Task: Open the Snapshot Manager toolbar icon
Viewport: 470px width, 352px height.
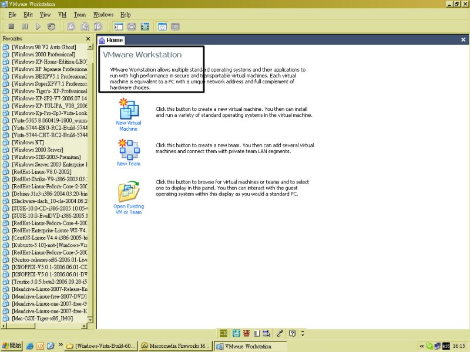Action: 98,26
